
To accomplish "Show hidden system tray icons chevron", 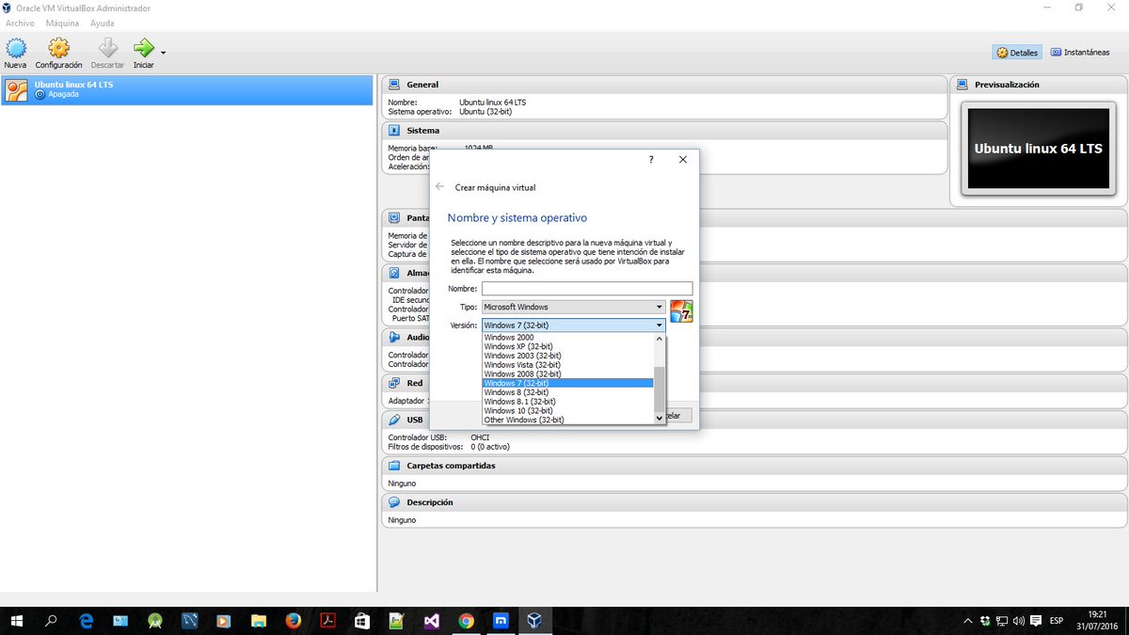I will (968, 621).
